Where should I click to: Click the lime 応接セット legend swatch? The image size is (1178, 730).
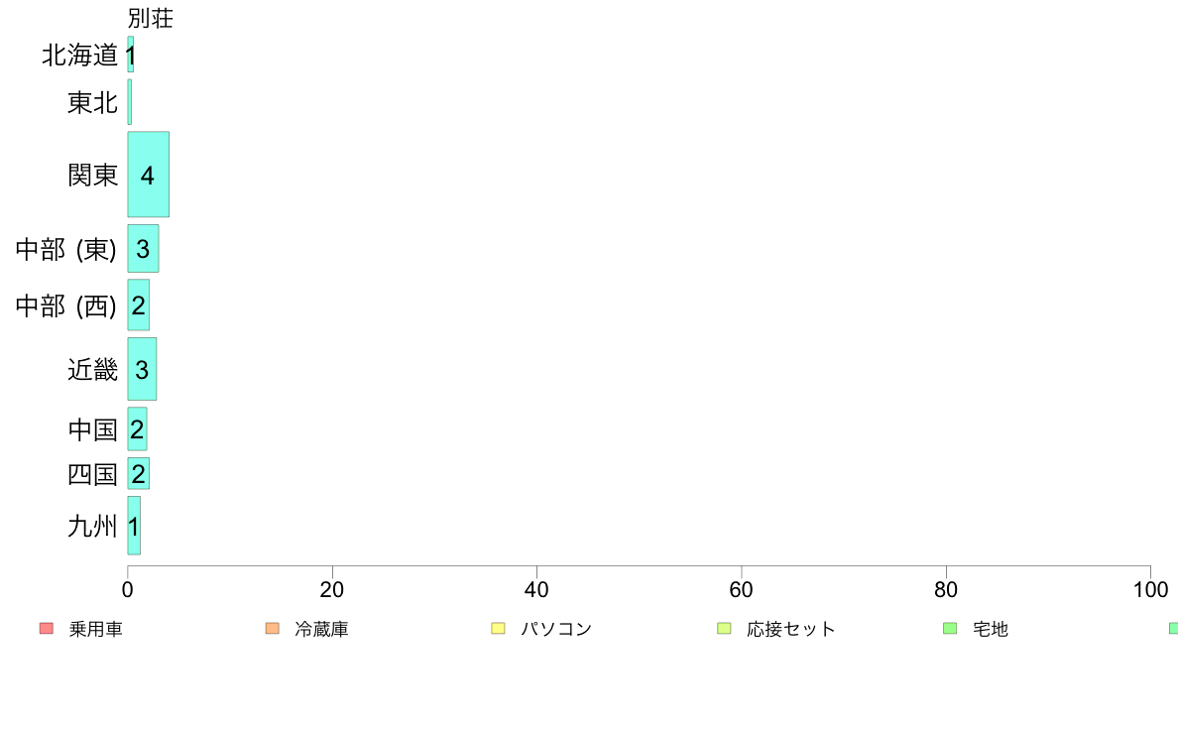724,629
